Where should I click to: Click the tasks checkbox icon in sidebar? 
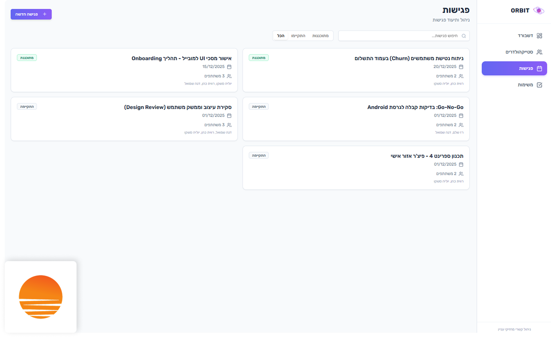pyautogui.click(x=539, y=85)
